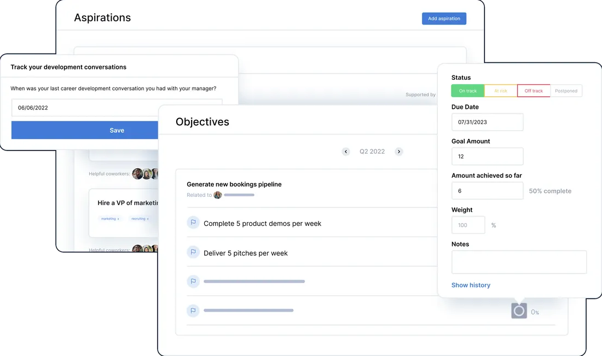
Task: Click the Add aspiration button
Action: click(x=444, y=18)
